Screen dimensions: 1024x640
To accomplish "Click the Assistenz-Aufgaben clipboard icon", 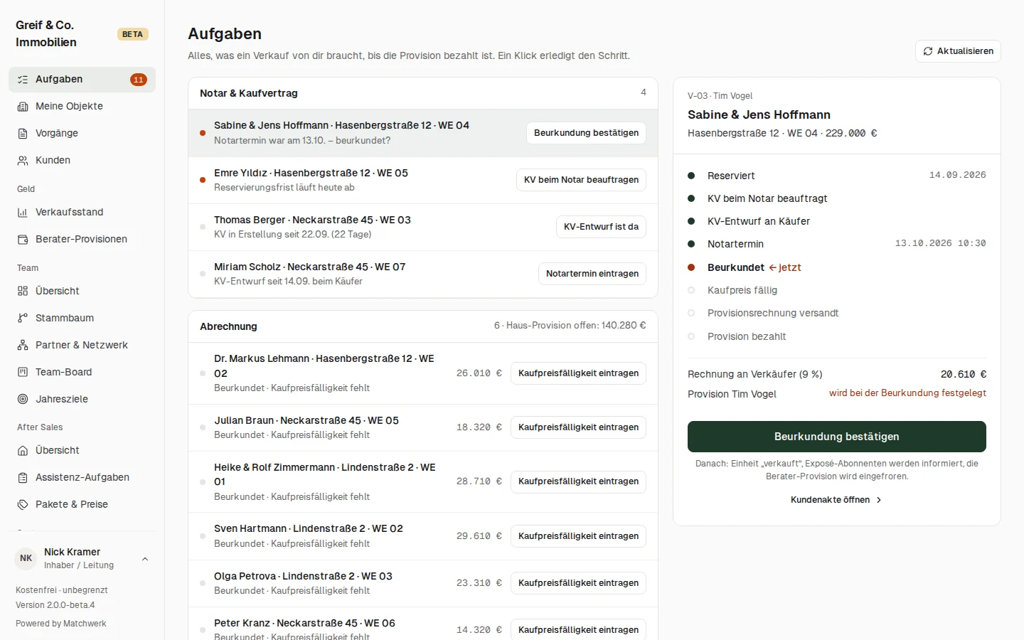I will [x=23, y=478].
